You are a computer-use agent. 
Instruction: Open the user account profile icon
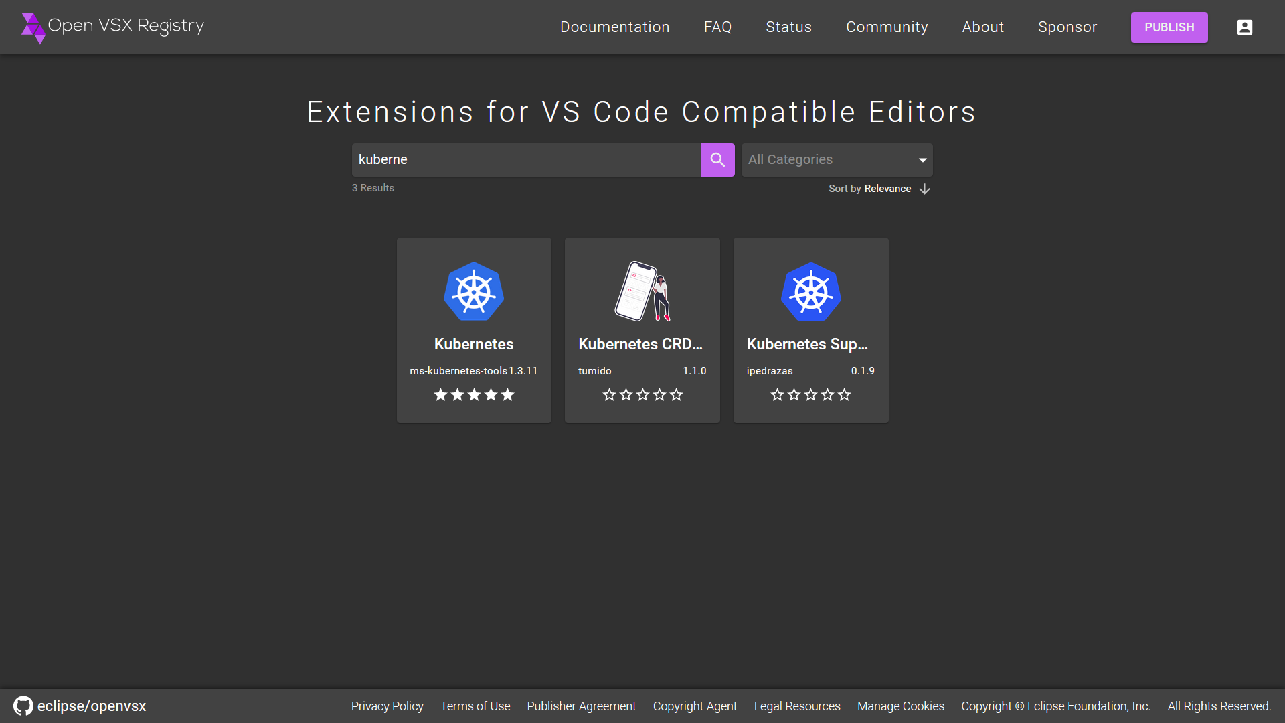(1244, 27)
